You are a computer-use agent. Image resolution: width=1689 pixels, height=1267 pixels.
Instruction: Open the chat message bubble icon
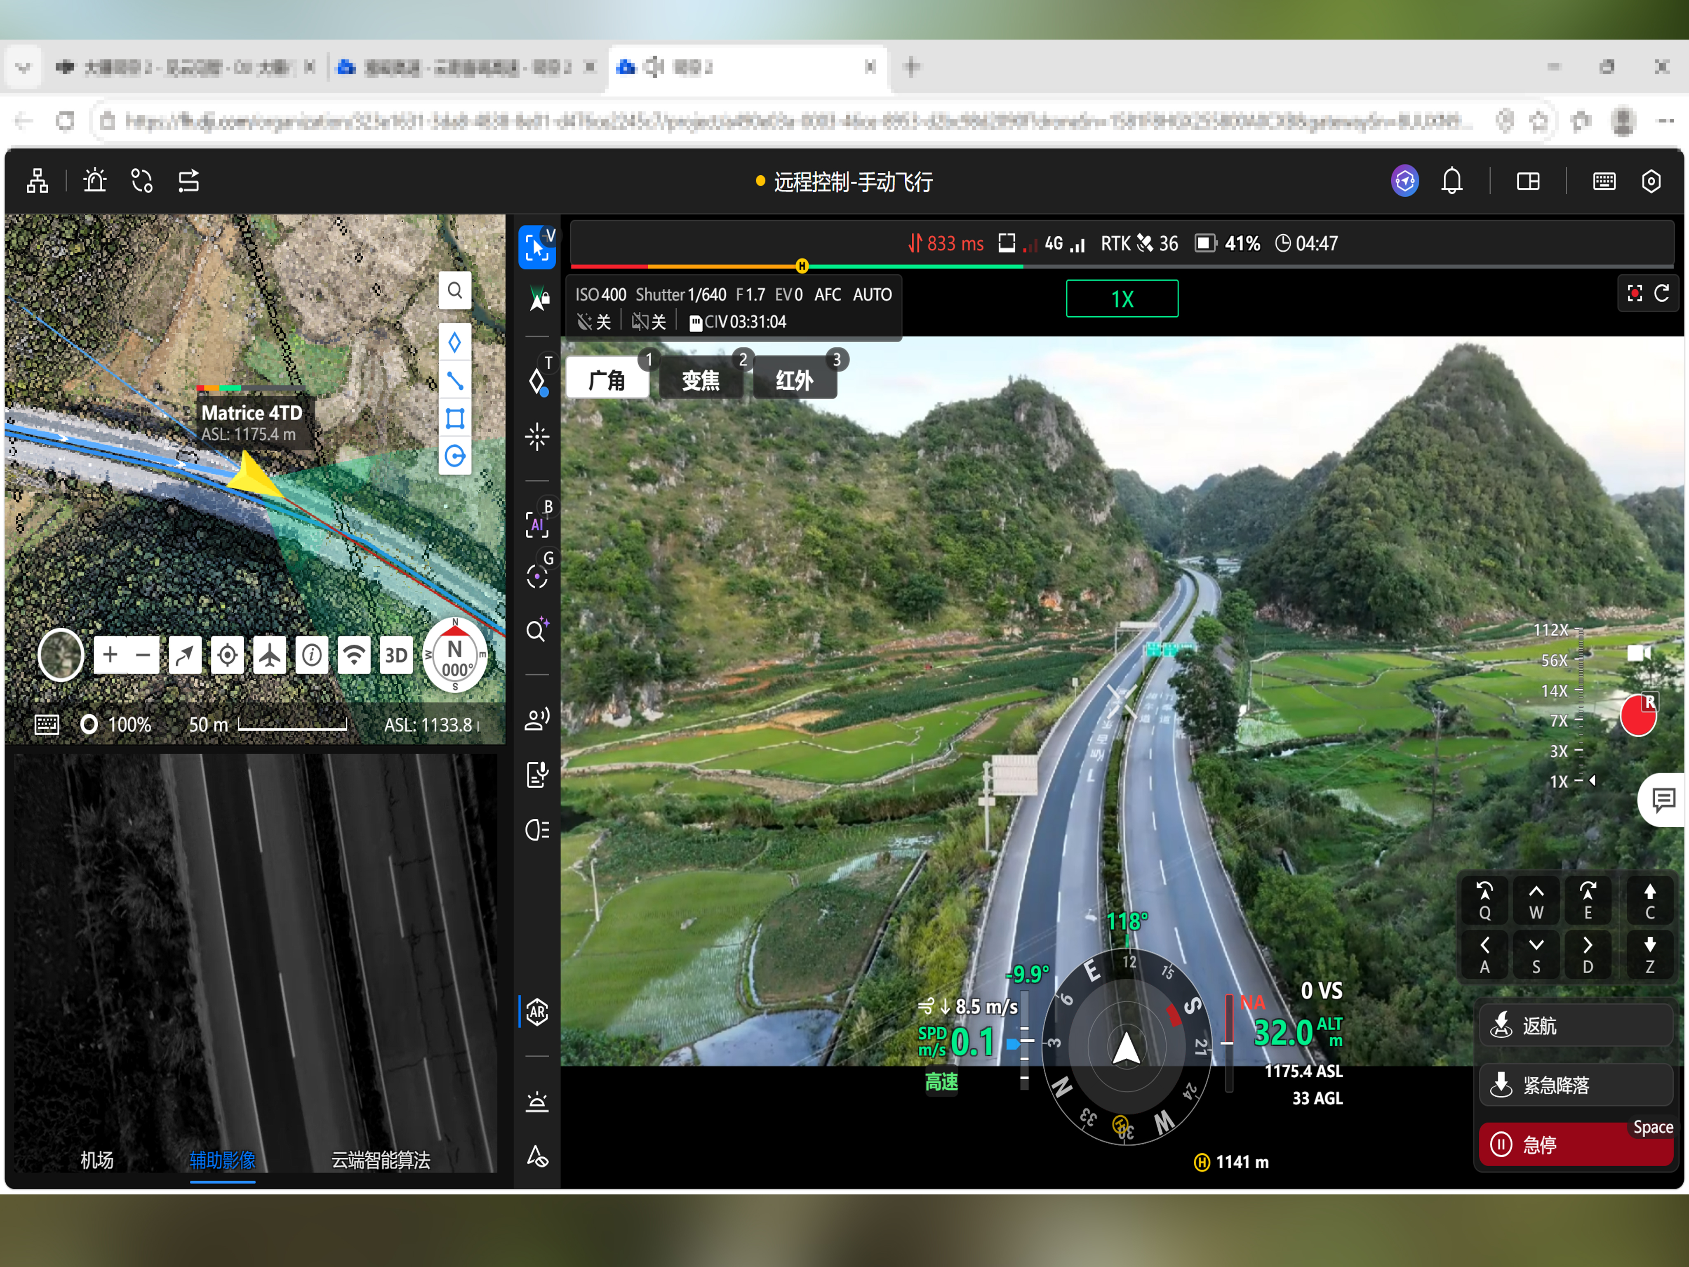tap(1663, 800)
